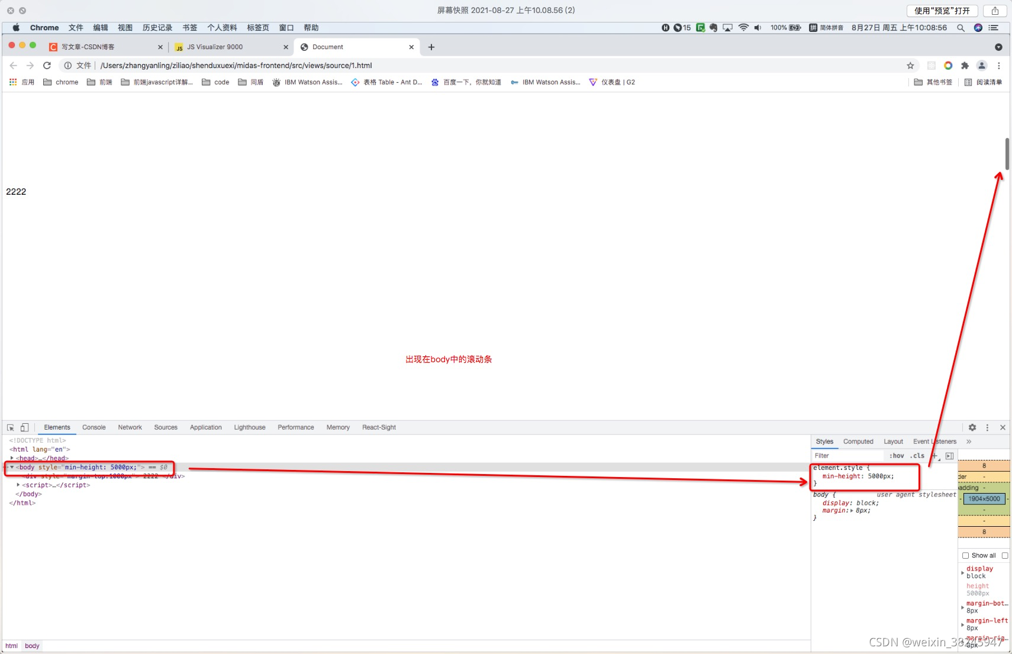The height and width of the screenshot is (654, 1012).
Task: Open 百度一下，你就知道 bookmark
Action: click(466, 82)
